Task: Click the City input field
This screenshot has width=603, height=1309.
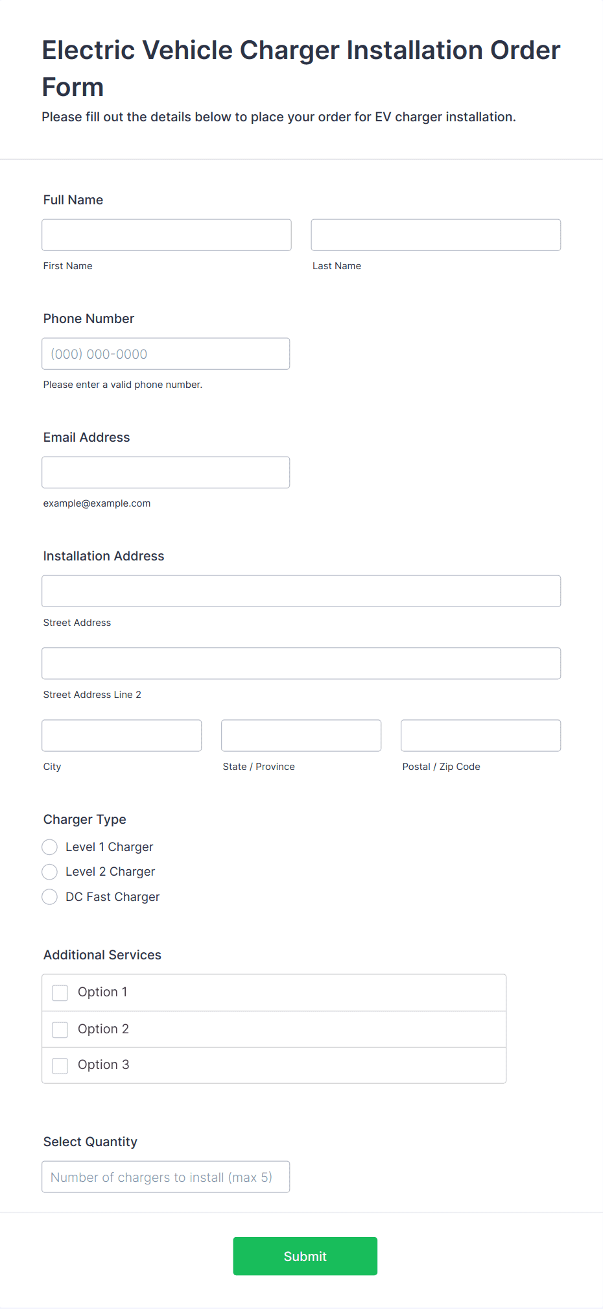Action: tap(122, 736)
